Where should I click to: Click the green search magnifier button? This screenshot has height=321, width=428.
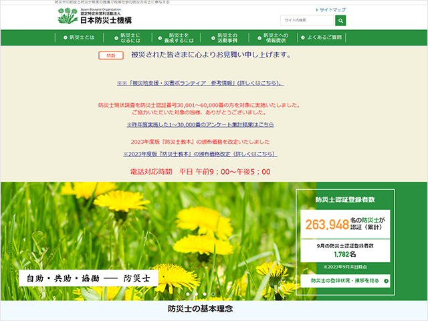pos(340,21)
